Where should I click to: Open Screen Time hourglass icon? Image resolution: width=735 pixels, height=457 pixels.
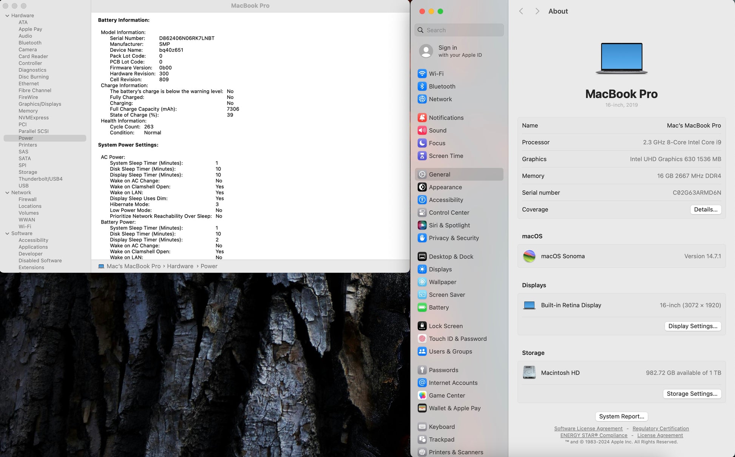pos(422,156)
